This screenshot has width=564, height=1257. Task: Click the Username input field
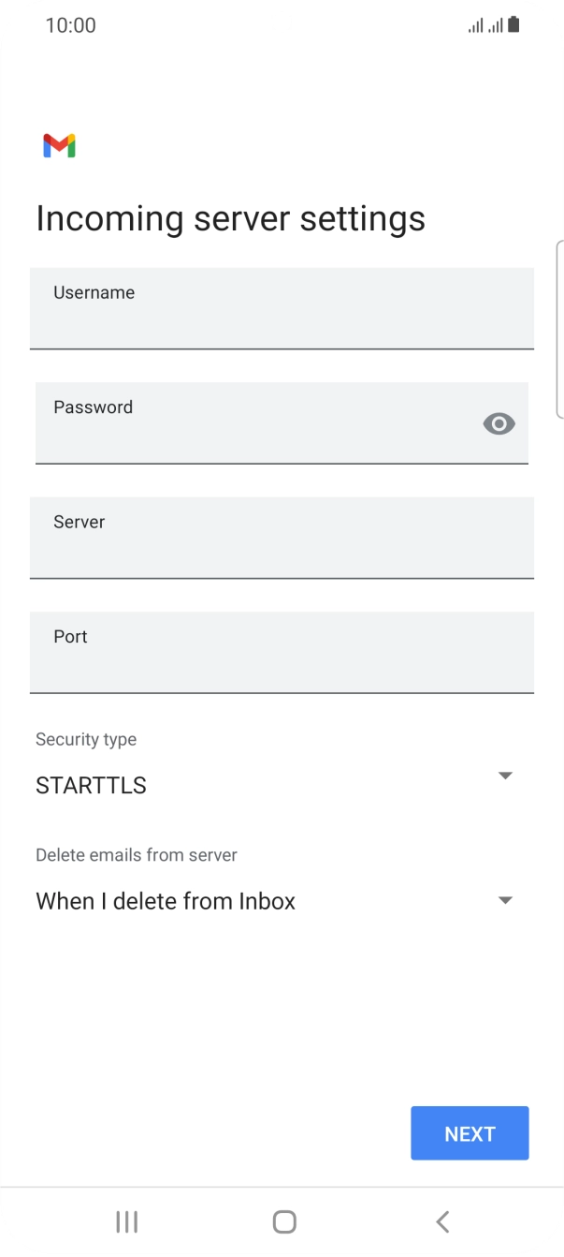point(282,309)
